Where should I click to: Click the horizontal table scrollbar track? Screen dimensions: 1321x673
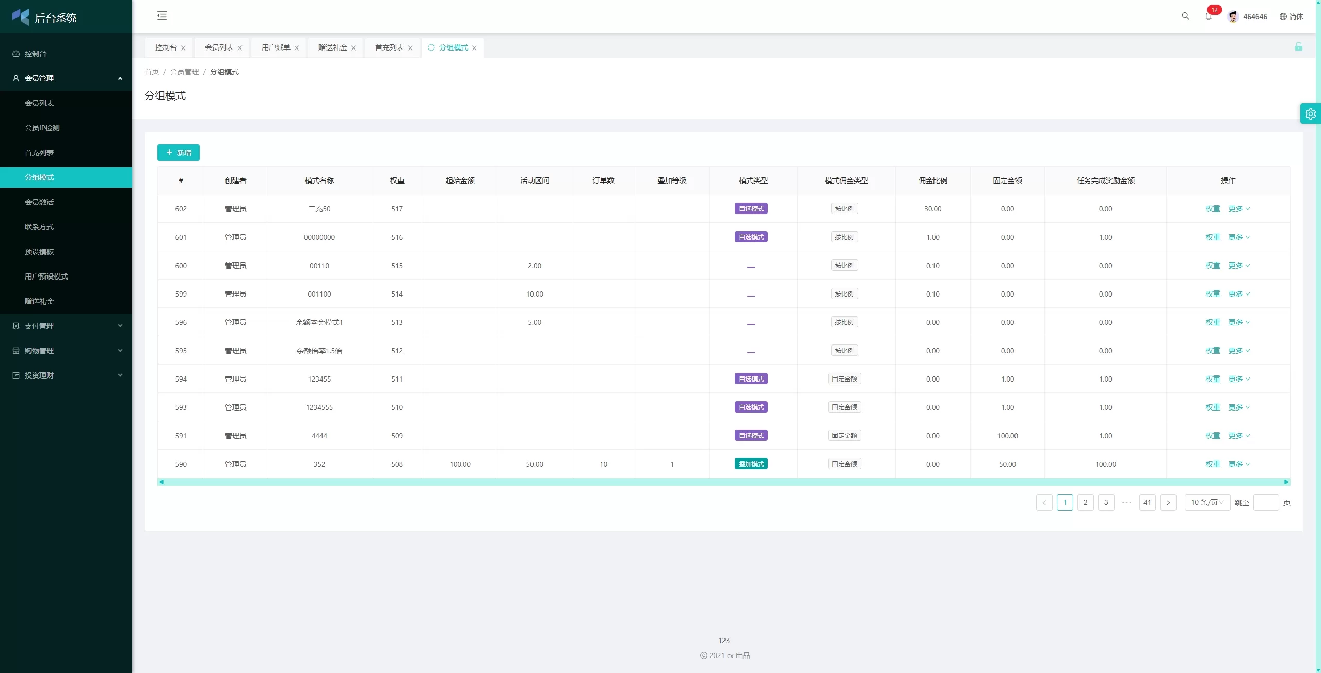[722, 482]
